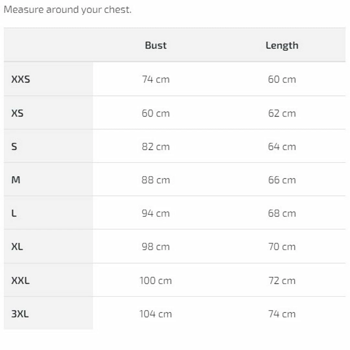Click the "Measure around your chest." instruction text

tap(67, 10)
